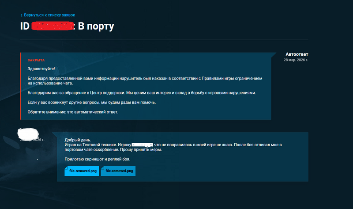Image resolution: width=353 pixels, height=209 pixels.
Task: Click the greeting 'Здравствуйте!'
Action: coord(41,69)
